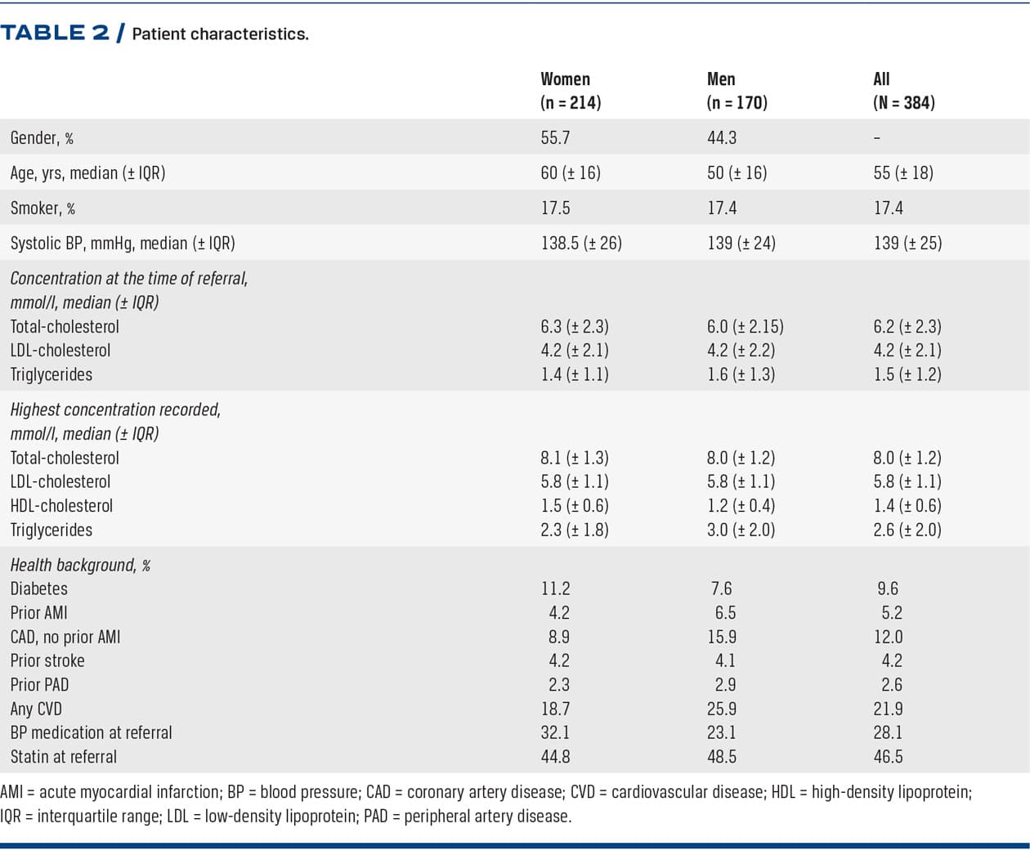Click the Systolic BP row label

(x=123, y=243)
